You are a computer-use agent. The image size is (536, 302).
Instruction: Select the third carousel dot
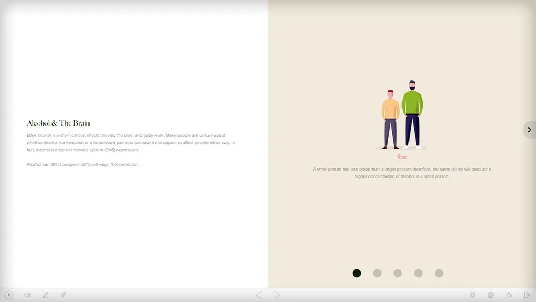point(398,273)
